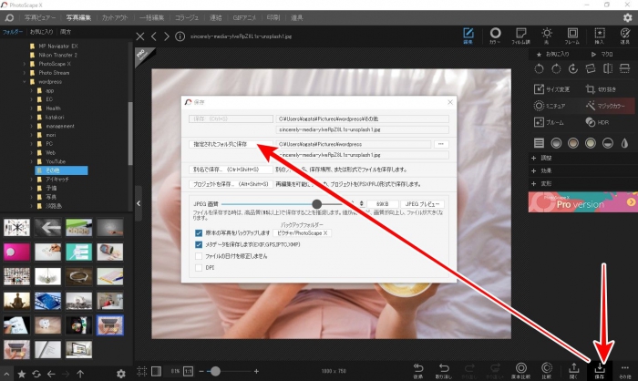
Task: Expand the Photo Stream folder node
Action: (x=25, y=73)
